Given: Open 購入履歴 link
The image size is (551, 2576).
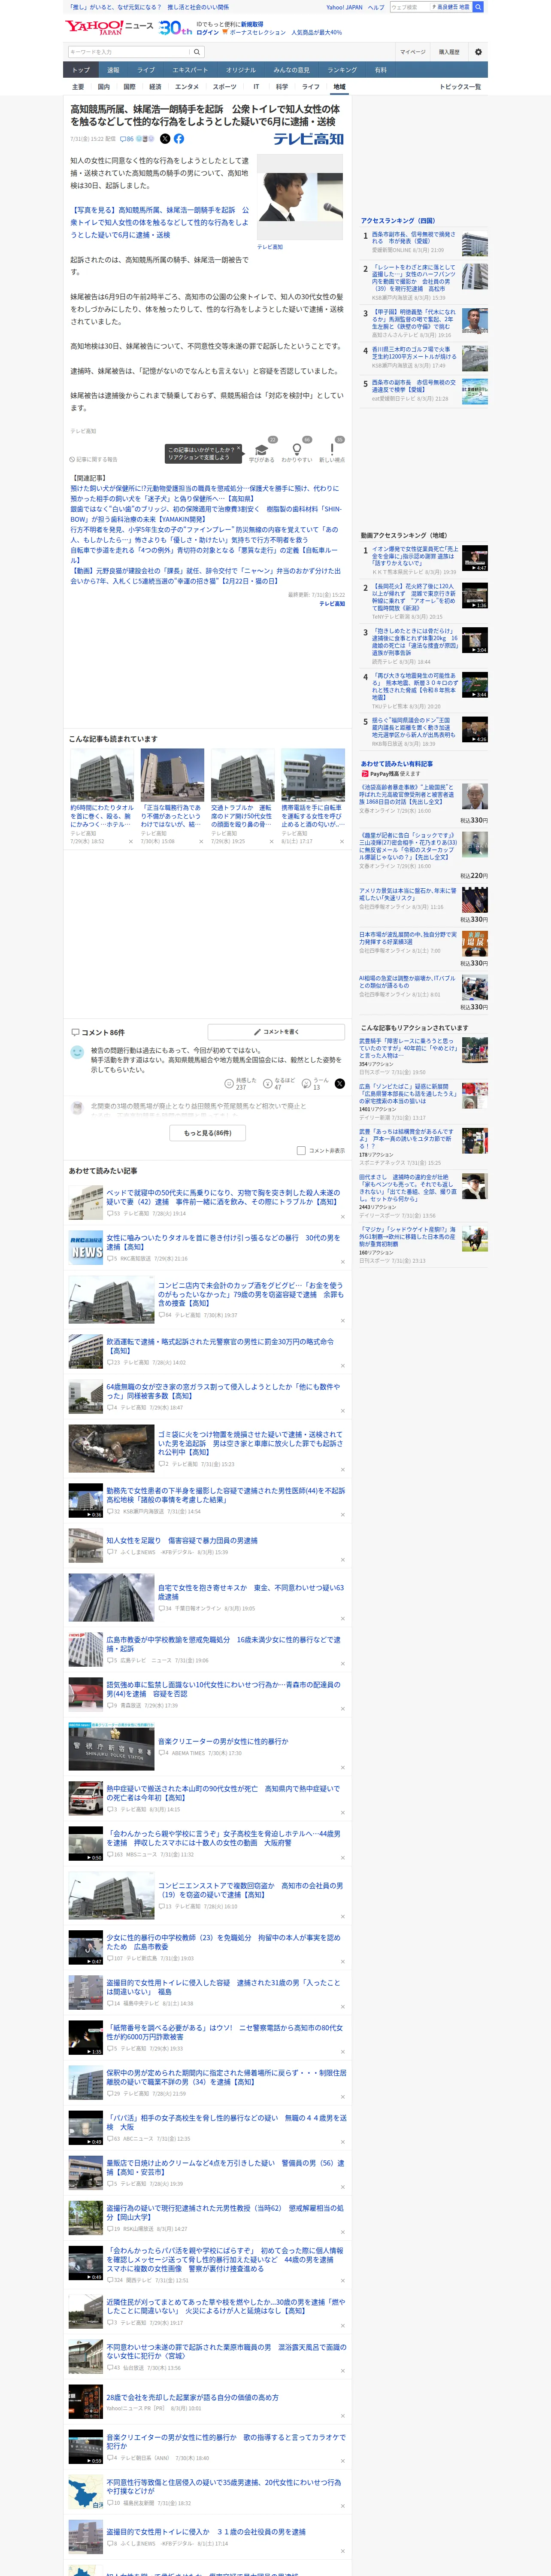Looking at the screenshot, I should [449, 52].
